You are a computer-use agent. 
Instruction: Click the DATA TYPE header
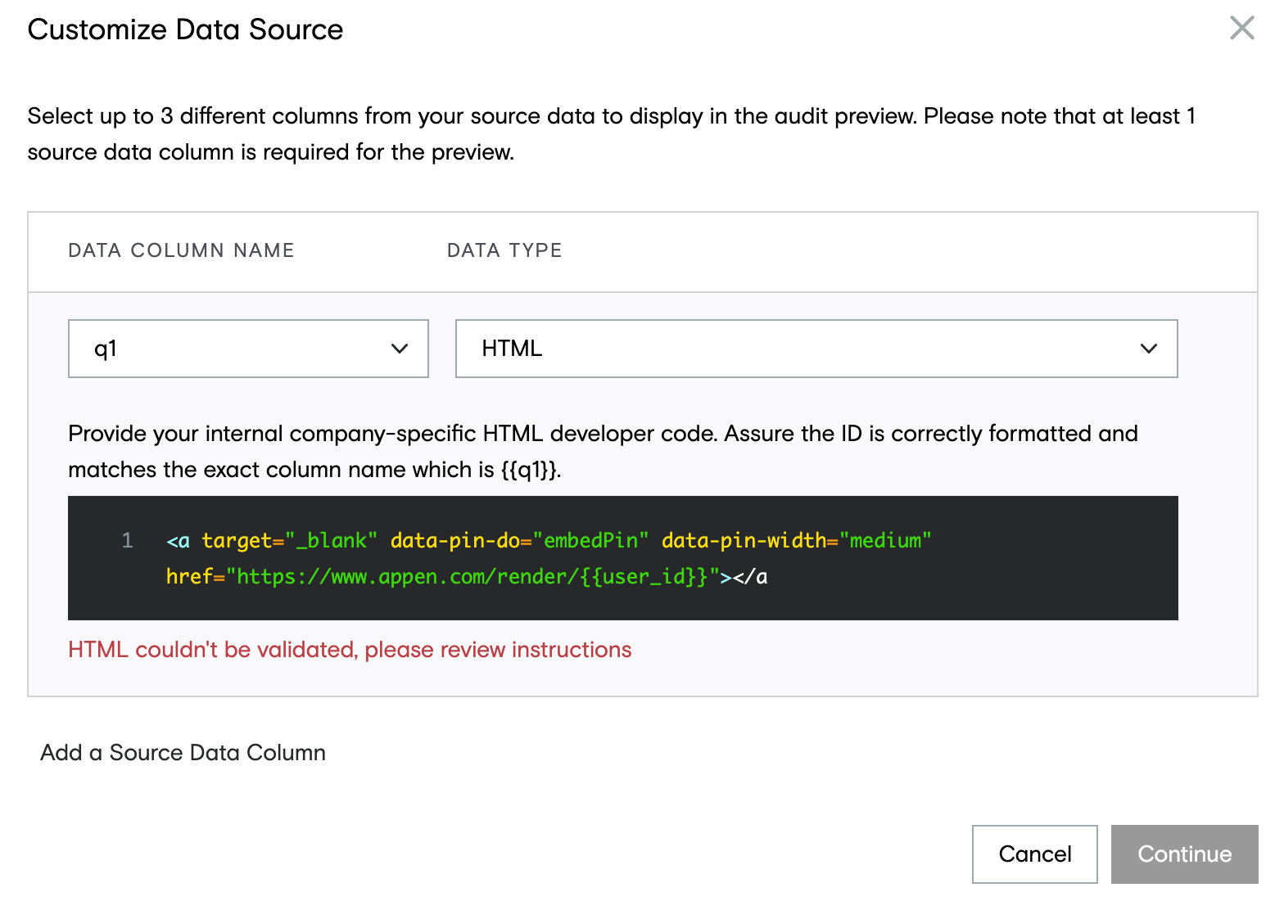point(504,250)
